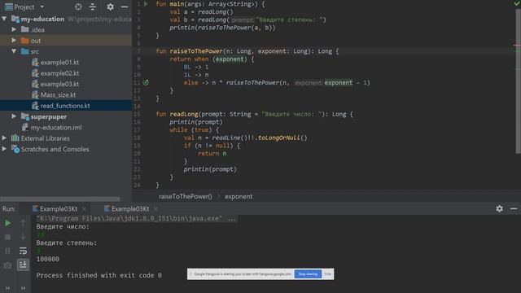Click the recursive call gutter icon
This screenshot has width=521, height=293.
146,82
